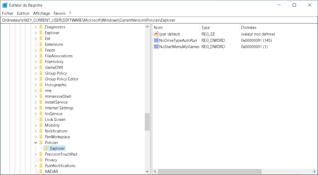Click the (valeur non définie) data cell
318x175 pixels.
[x=258, y=34]
